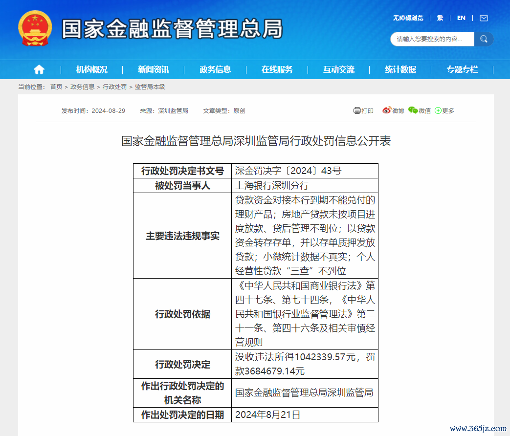Image resolution: width=510 pixels, height=436 pixels.
Task: Click the 微博 share label
Action: pyautogui.click(x=398, y=111)
